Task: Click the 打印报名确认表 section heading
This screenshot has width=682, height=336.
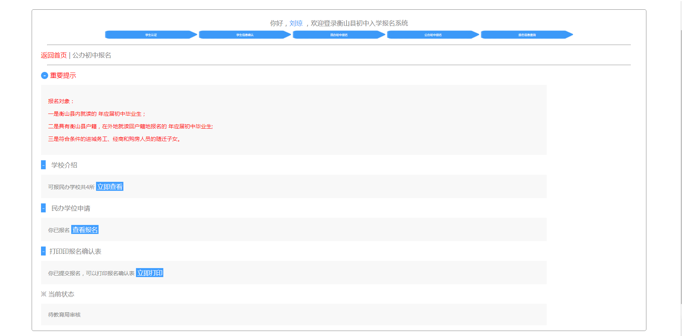Action: (75, 251)
